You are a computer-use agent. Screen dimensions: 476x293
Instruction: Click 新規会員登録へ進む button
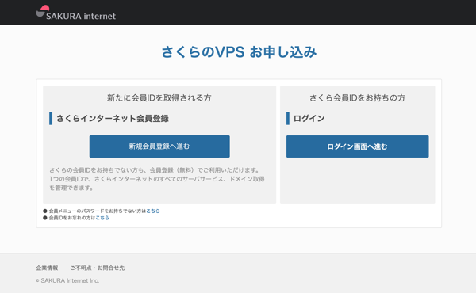tap(159, 146)
